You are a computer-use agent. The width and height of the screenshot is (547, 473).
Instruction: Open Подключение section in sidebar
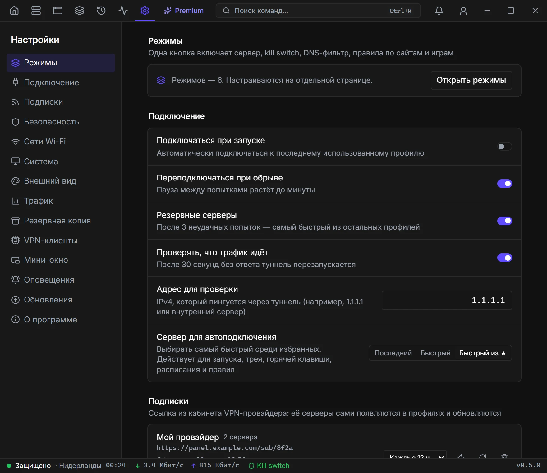(x=61, y=82)
